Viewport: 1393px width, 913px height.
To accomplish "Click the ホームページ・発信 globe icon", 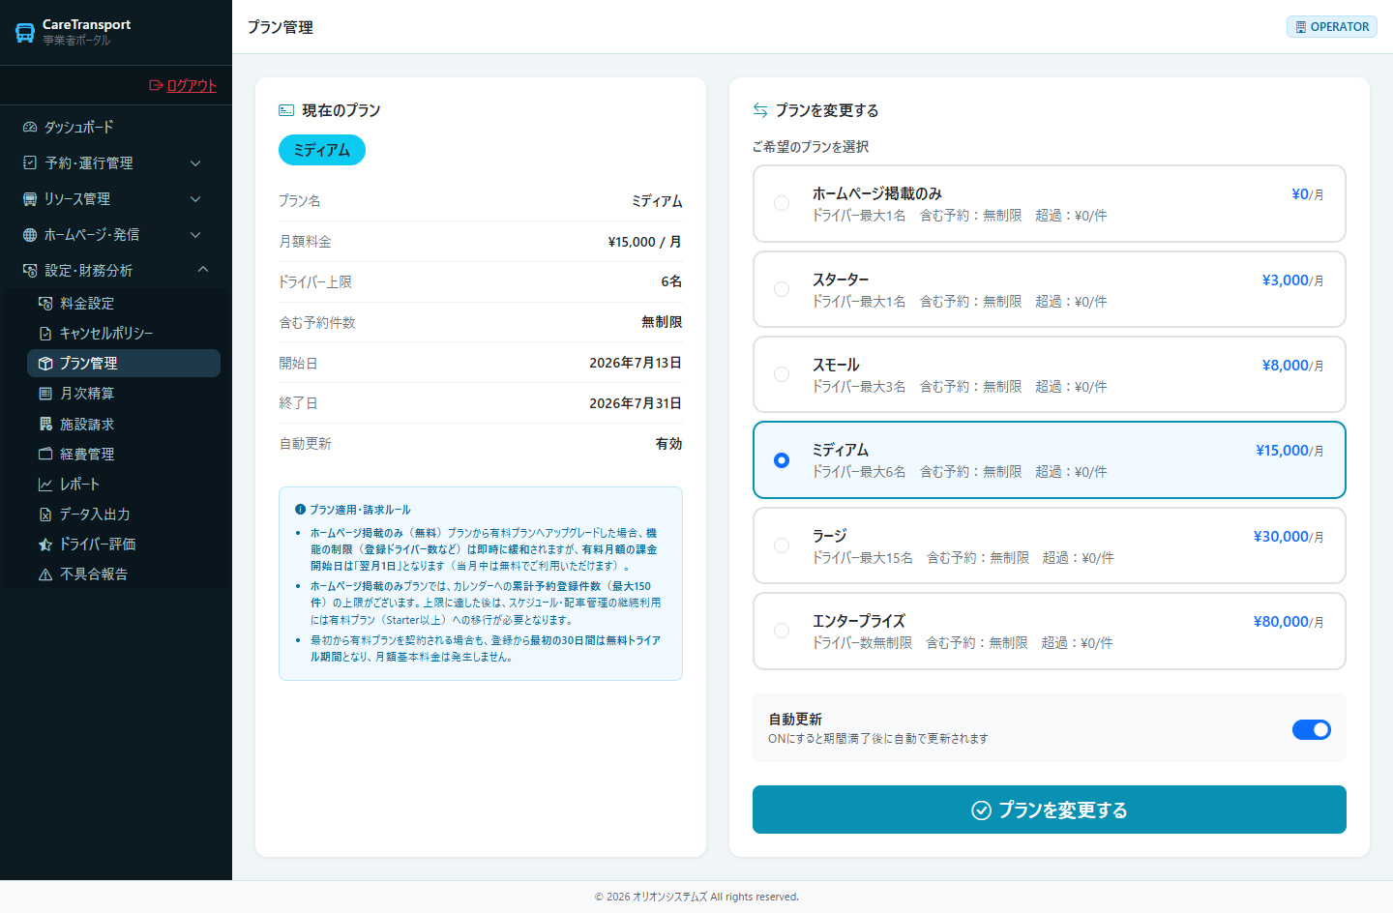I will coord(30,234).
